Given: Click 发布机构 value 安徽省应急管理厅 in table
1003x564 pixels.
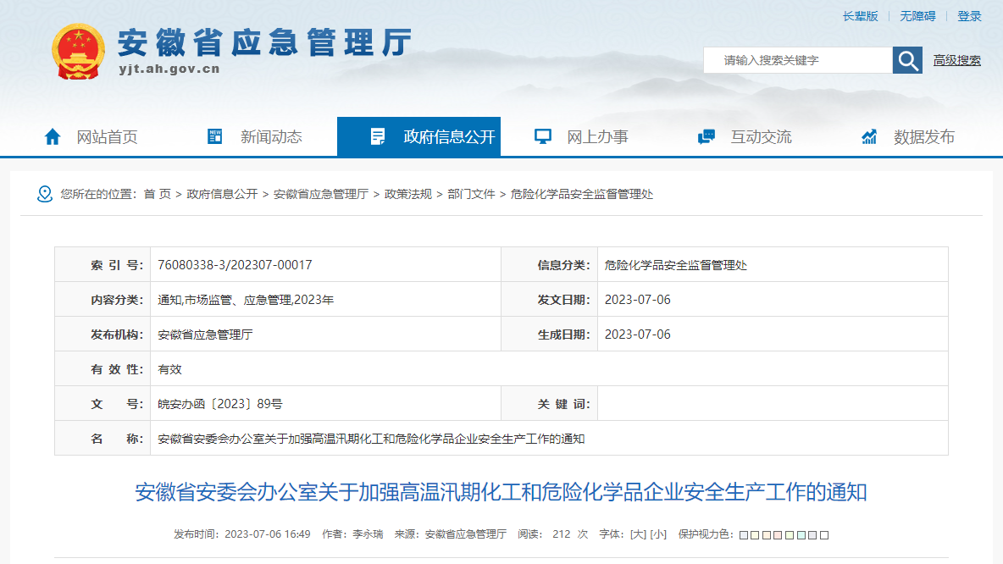Looking at the screenshot, I should coord(205,334).
